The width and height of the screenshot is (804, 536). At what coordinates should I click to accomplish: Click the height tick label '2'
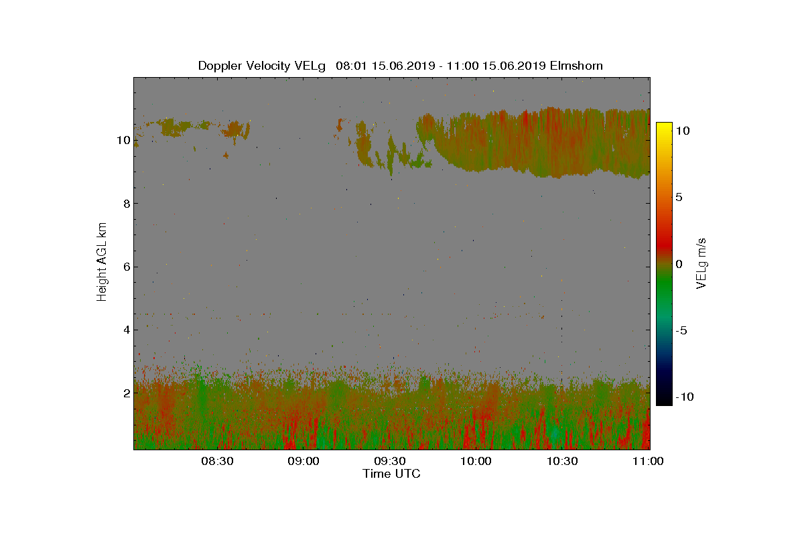[x=126, y=393]
